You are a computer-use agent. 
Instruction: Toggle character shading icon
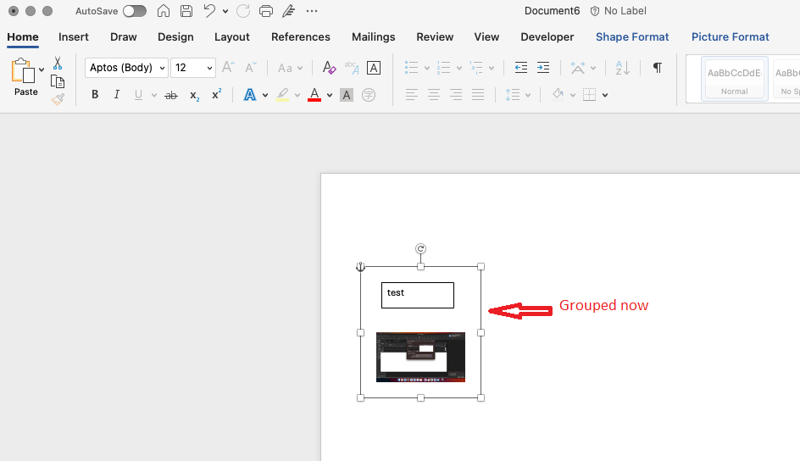347,95
